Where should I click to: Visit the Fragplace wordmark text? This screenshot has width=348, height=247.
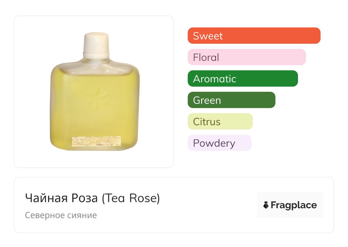tap(294, 205)
